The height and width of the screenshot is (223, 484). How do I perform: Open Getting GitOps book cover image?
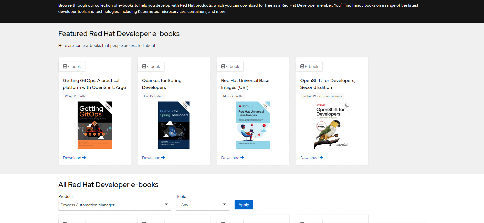point(95,125)
